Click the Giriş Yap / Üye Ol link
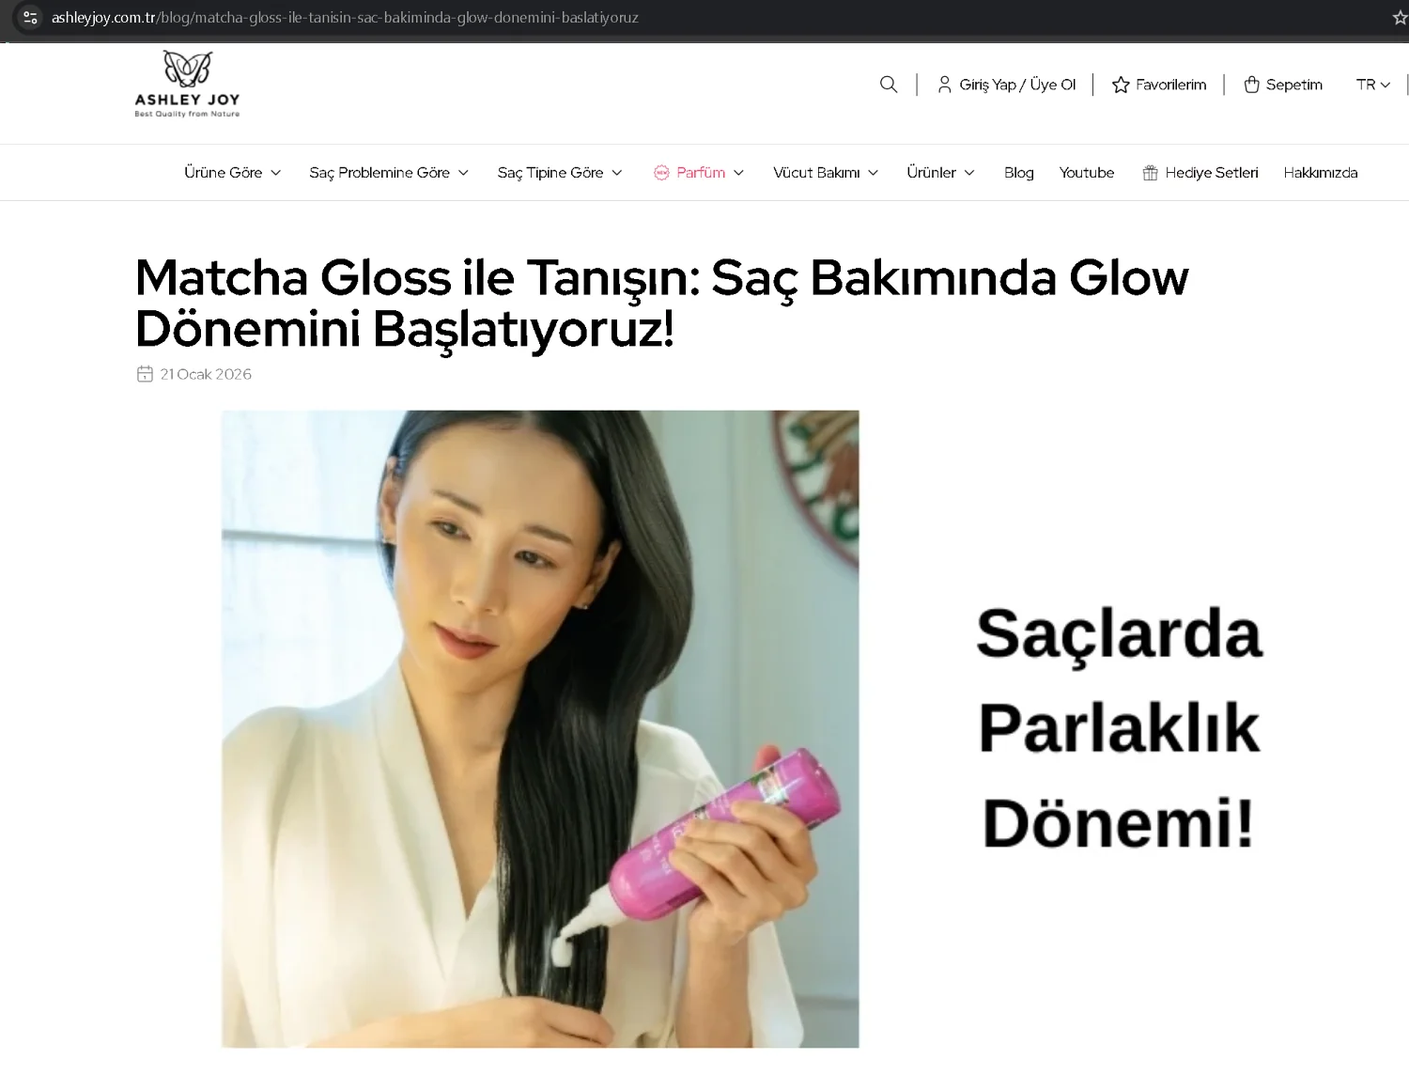1409x1075 pixels. pos(1017,85)
